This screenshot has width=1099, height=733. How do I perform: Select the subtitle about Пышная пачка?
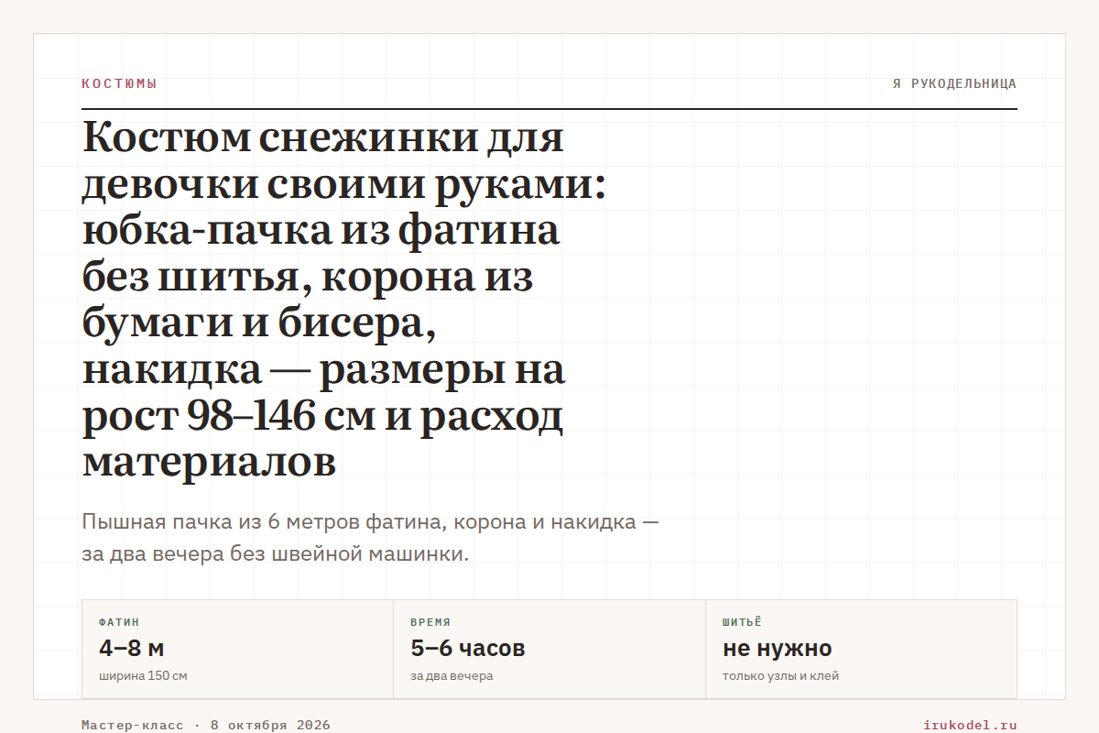(370, 539)
